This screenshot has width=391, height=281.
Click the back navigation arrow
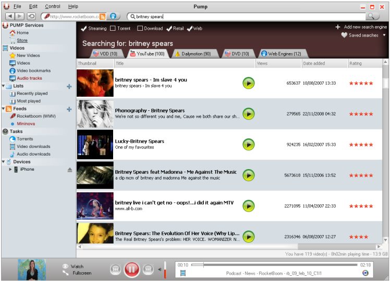pos(10,17)
